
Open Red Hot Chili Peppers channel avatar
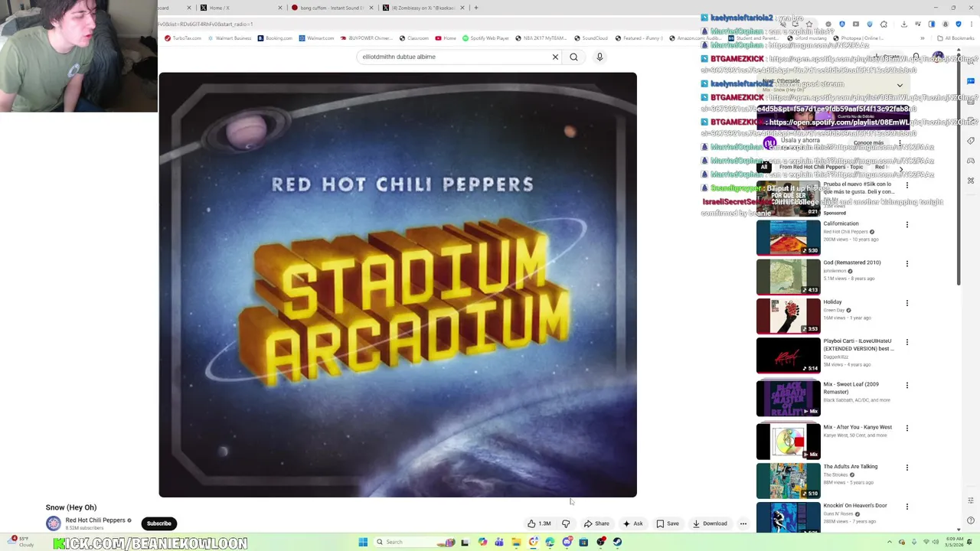[x=54, y=523]
